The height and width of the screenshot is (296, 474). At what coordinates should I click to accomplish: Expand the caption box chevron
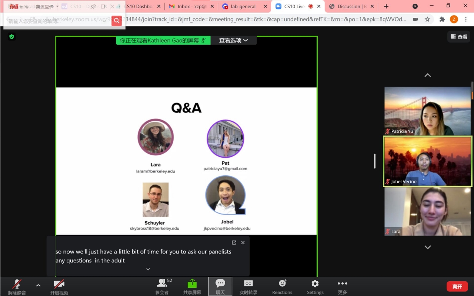148,269
